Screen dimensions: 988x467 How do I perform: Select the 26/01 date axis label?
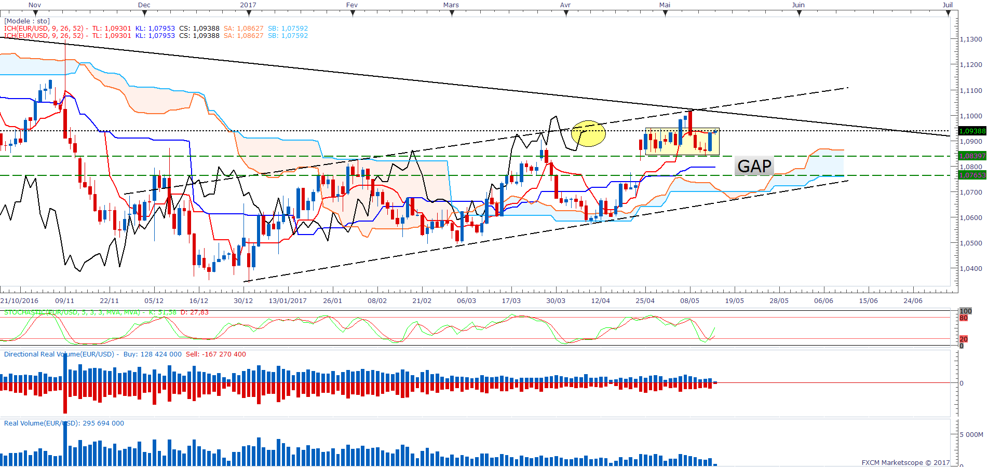pos(333,301)
